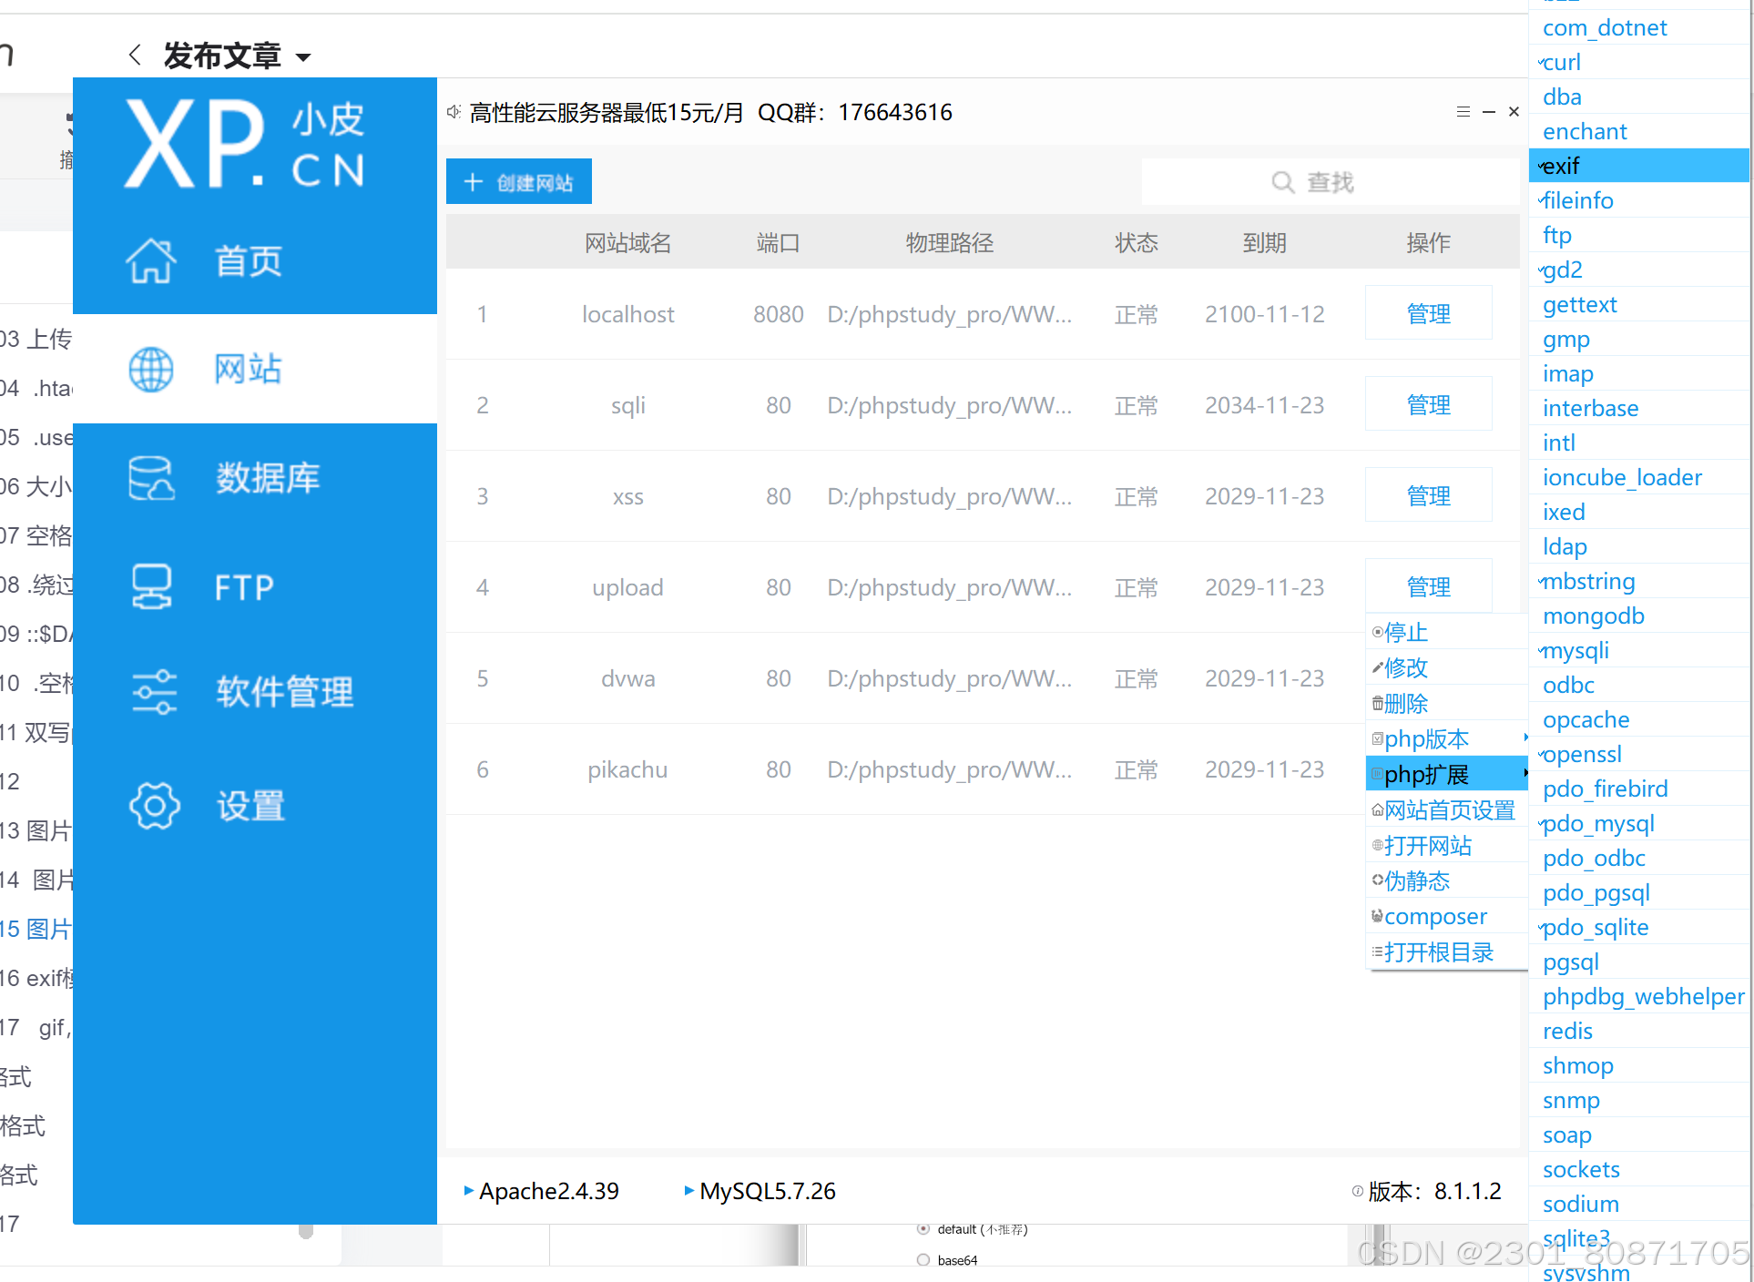Open 软件管理 sliders icon
Screen dimensions: 1754x1282
tap(154, 692)
